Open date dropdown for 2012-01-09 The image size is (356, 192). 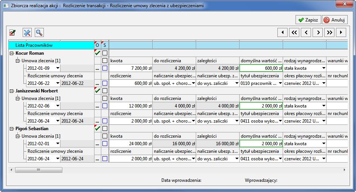(58, 68)
